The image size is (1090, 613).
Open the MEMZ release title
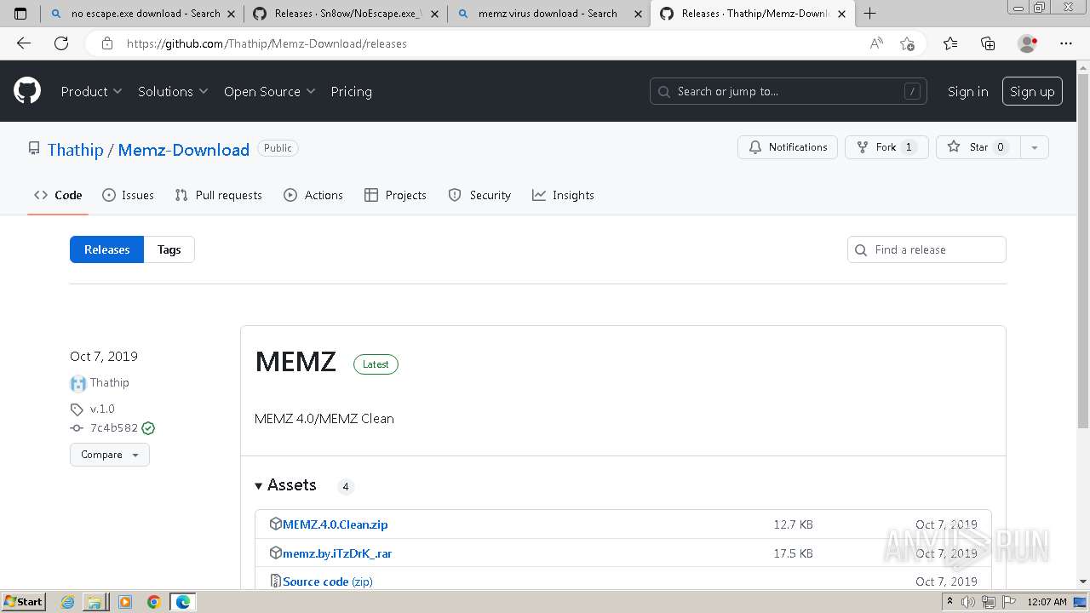coord(295,362)
